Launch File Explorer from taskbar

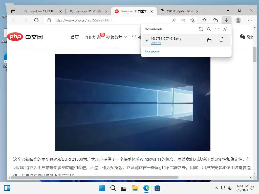tap(135, 188)
